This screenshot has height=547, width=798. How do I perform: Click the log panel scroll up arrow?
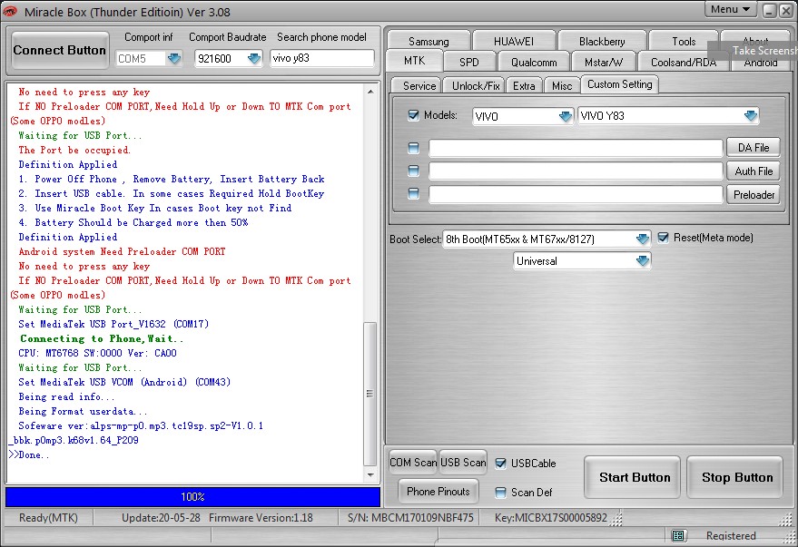tap(370, 92)
